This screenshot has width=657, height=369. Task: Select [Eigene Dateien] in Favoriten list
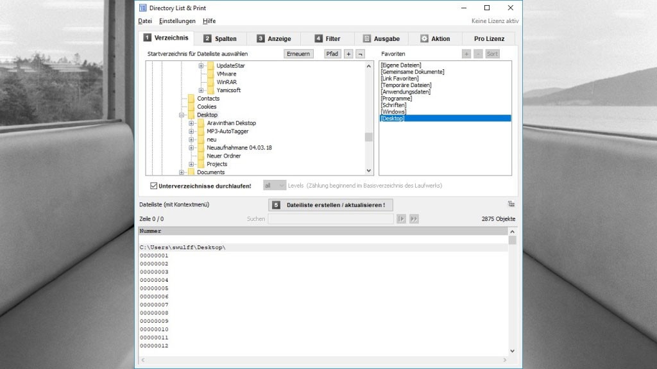coord(401,65)
